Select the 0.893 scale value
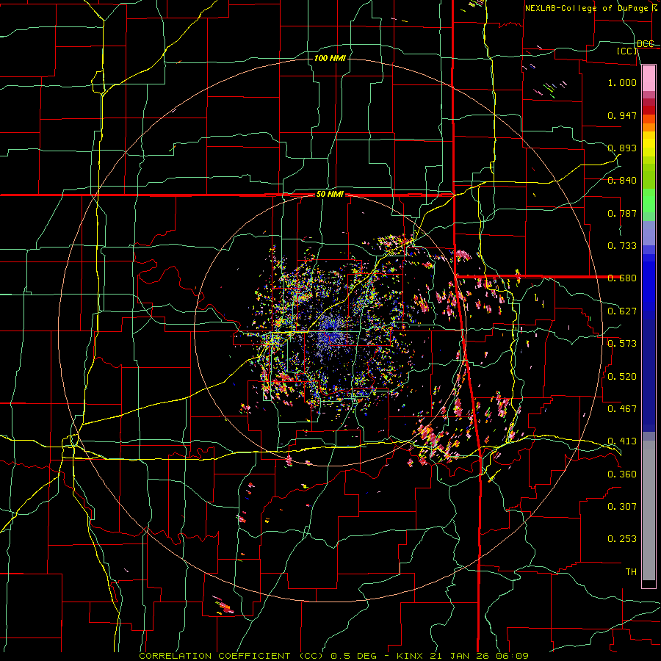The height and width of the screenshot is (661, 661). (x=622, y=148)
